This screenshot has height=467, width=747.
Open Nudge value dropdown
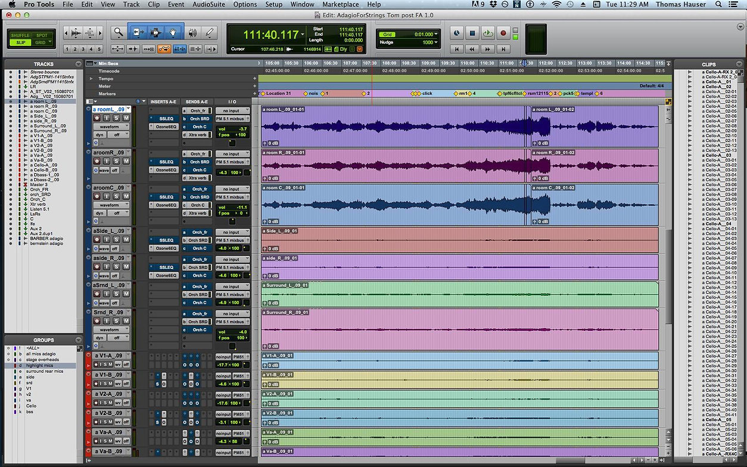pos(436,42)
